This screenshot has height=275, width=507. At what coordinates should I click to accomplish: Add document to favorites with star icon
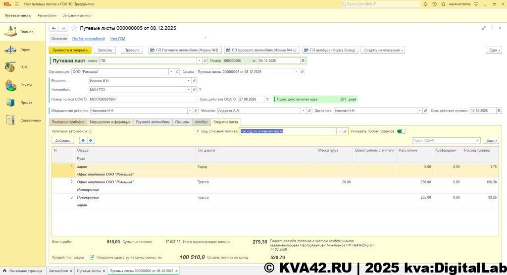coord(75,28)
